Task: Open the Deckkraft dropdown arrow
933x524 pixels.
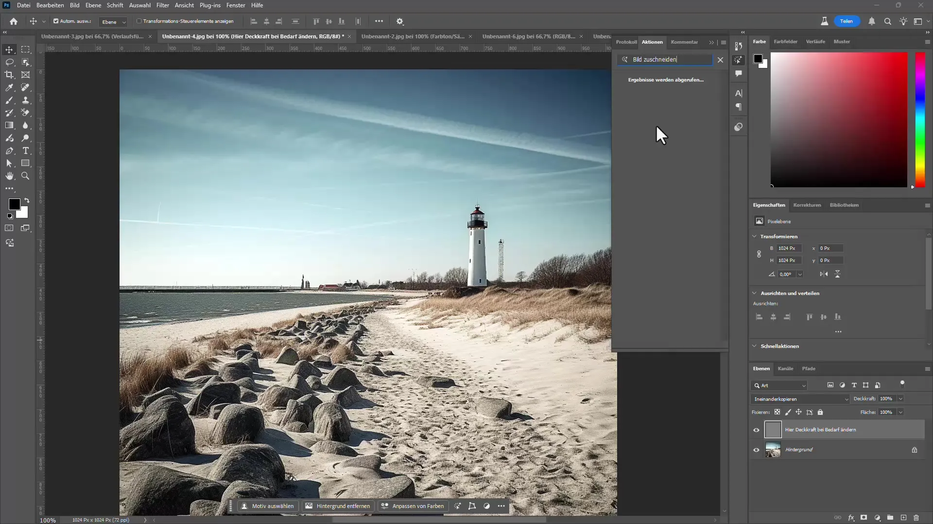Action: [900, 399]
